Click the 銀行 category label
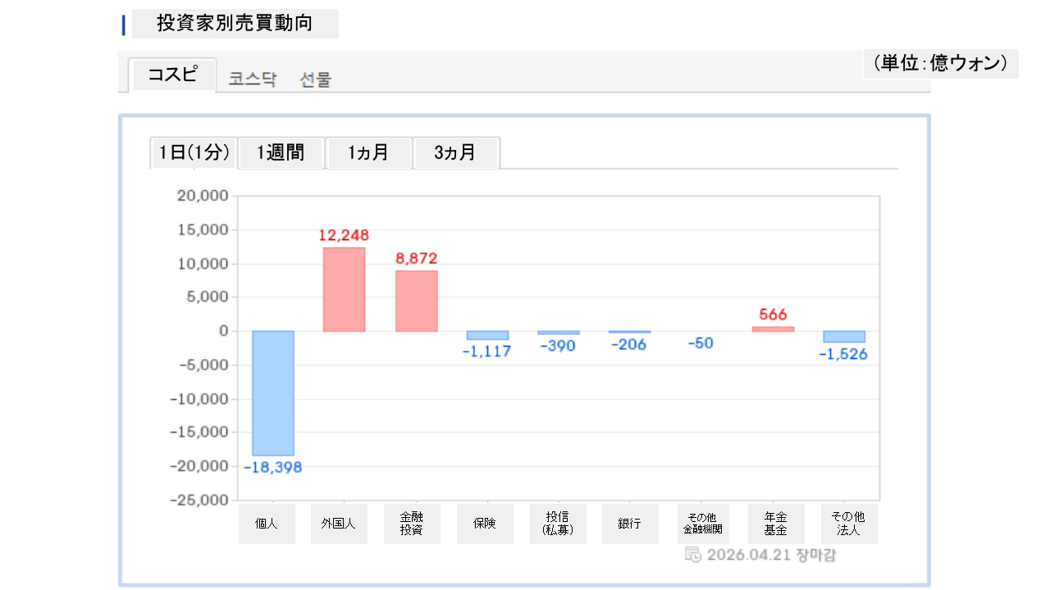Screen dimensions: 1050x590 point(630,524)
